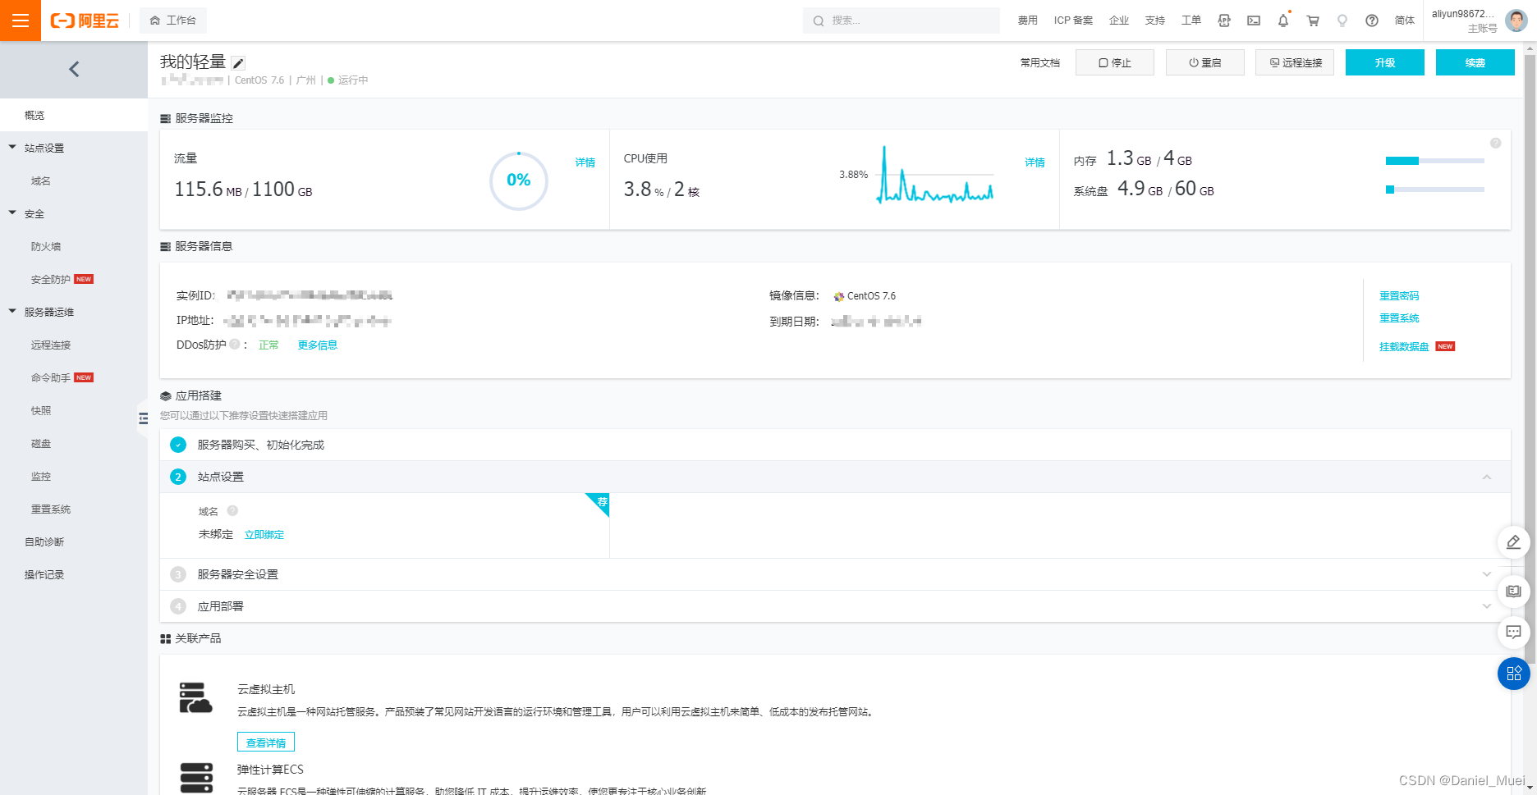Open the help question mark icon
Viewport: 1537px width, 795px height.
[x=1372, y=21]
